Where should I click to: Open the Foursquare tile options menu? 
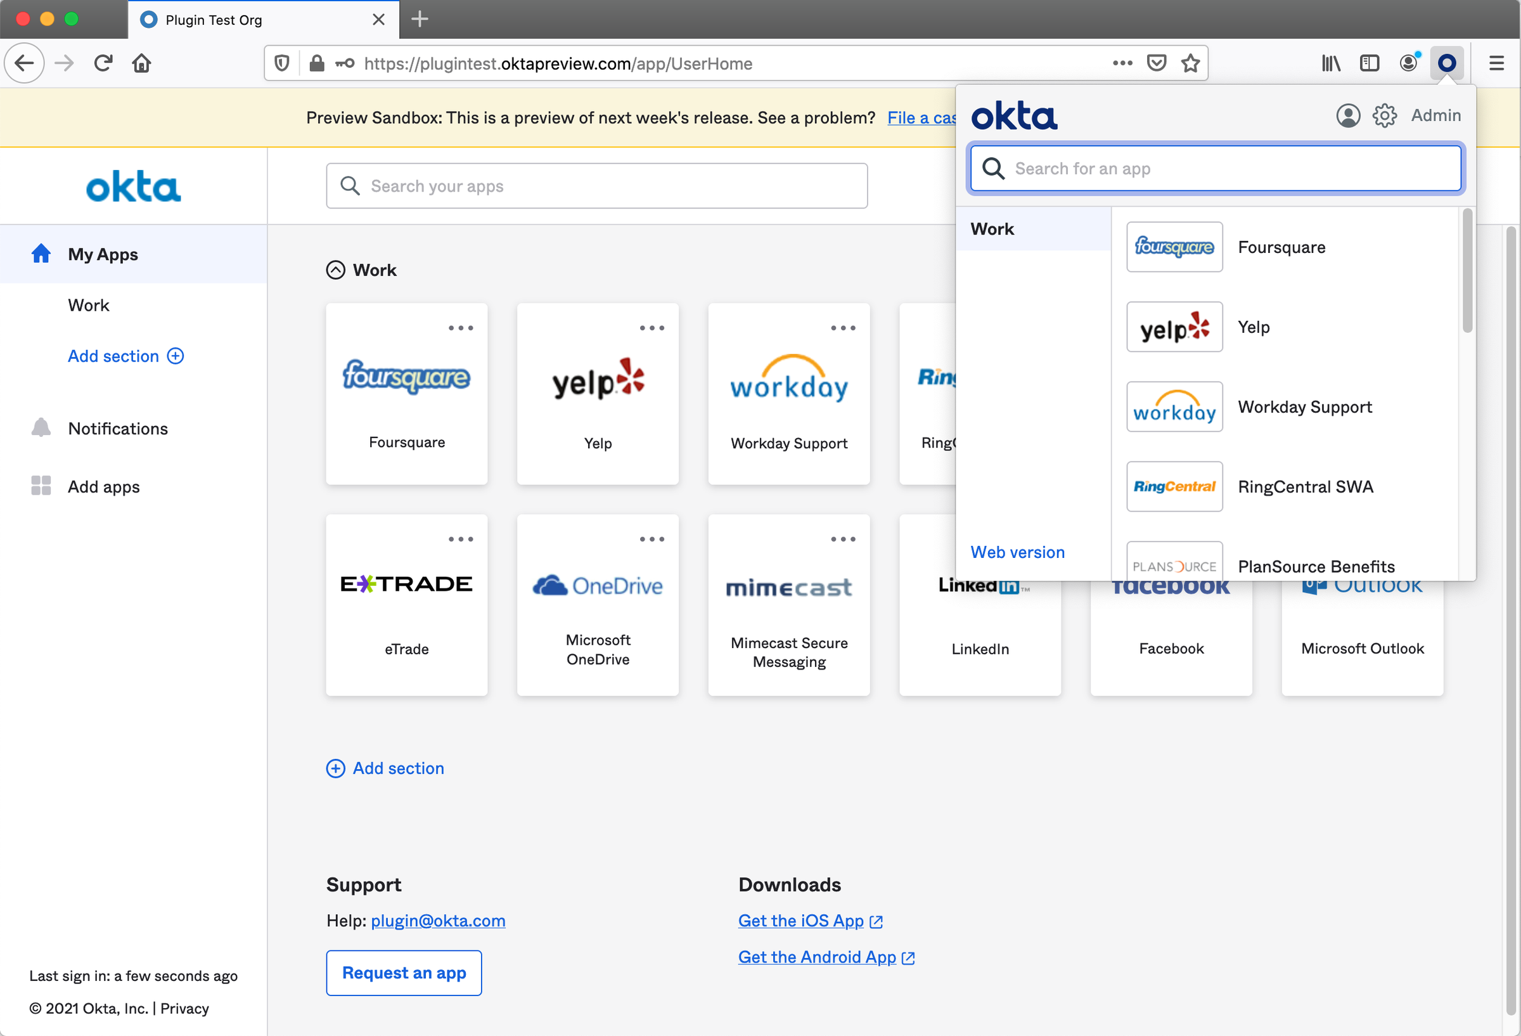point(461,327)
